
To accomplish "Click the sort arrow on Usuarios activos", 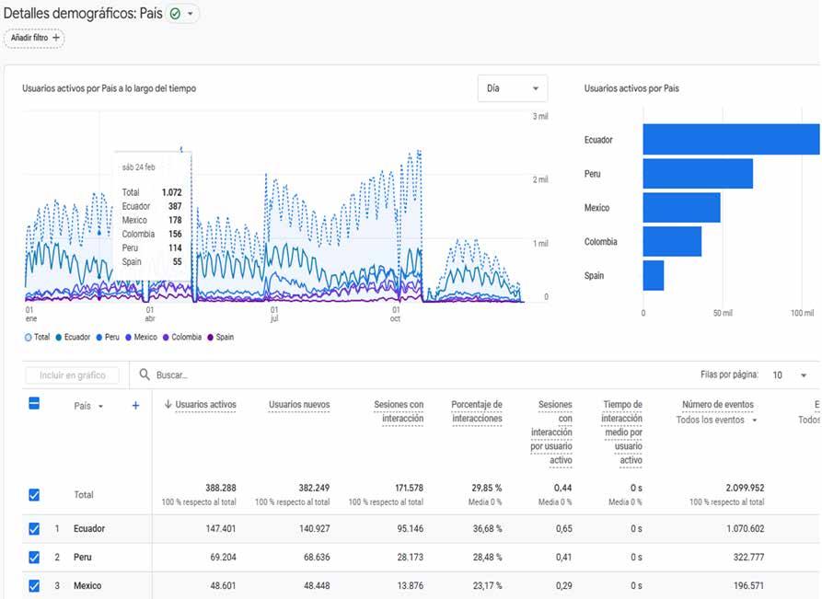I will click(x=168, y=404).
